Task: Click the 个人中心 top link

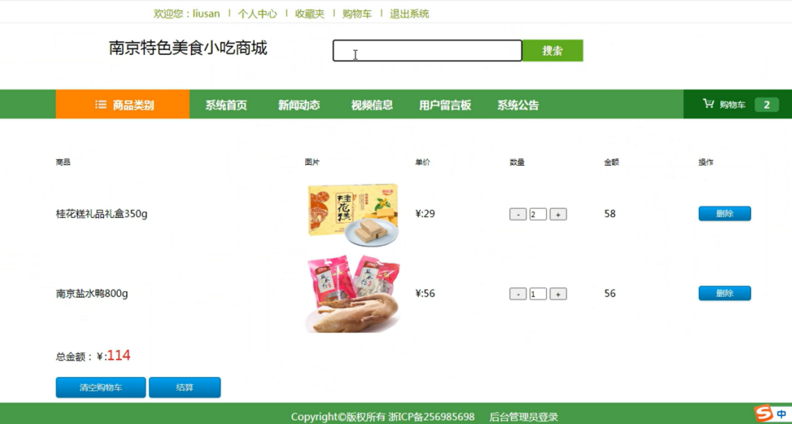Action: coord(258,14)
